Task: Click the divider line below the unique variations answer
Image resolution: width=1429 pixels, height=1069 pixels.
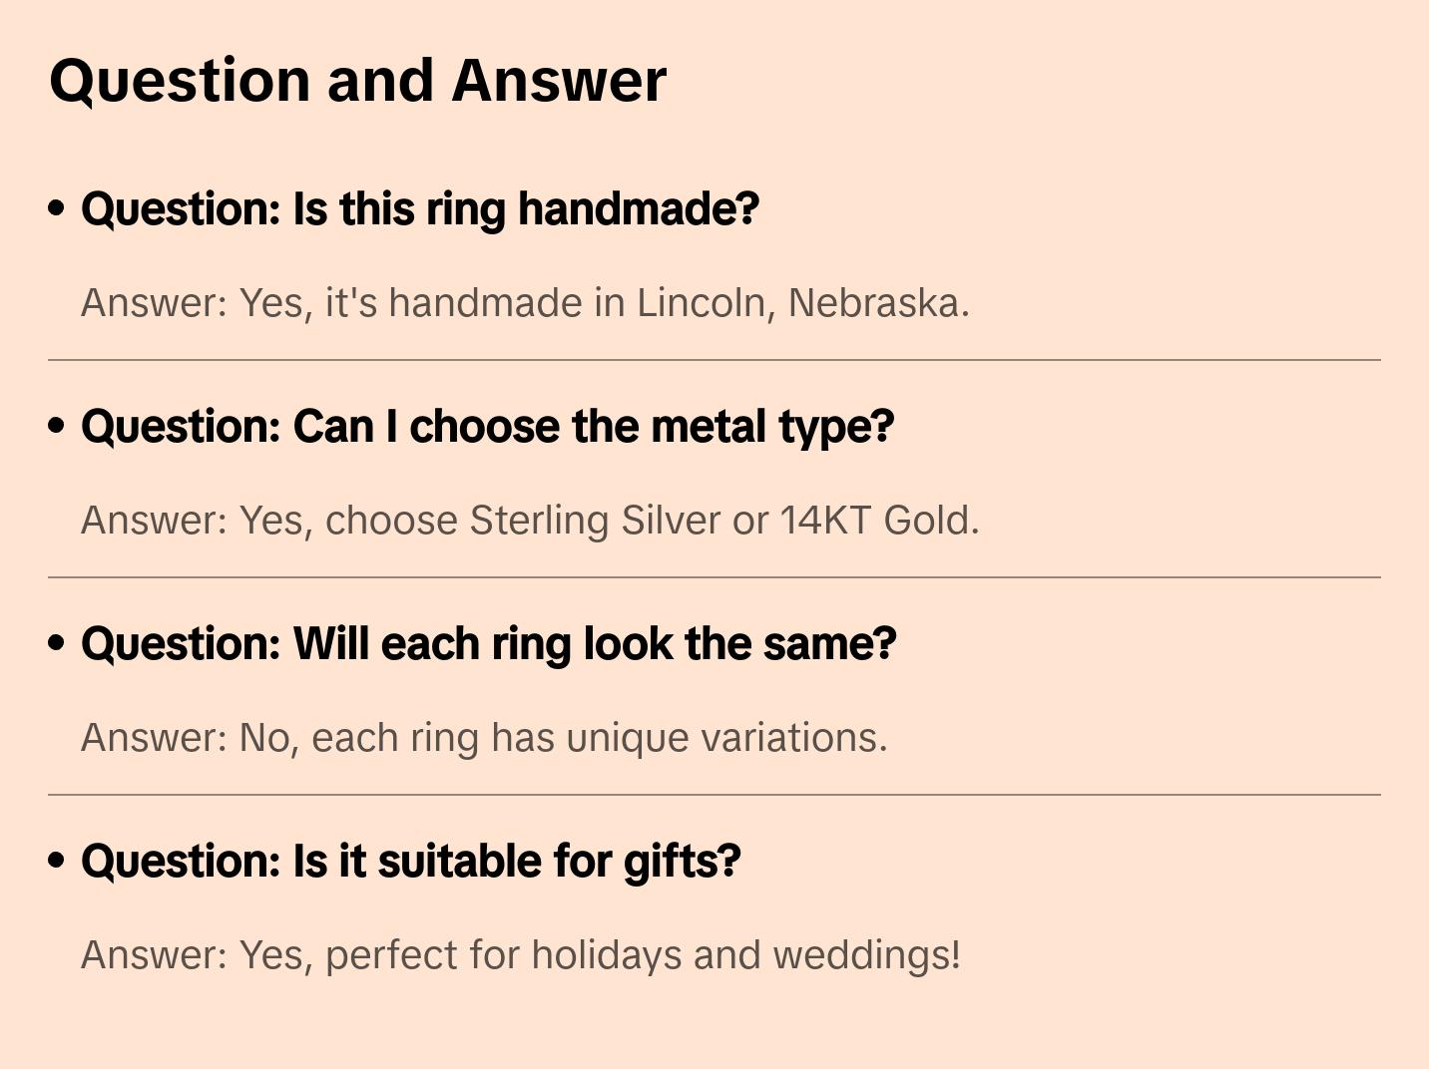Action: click(x=714, y=795)
